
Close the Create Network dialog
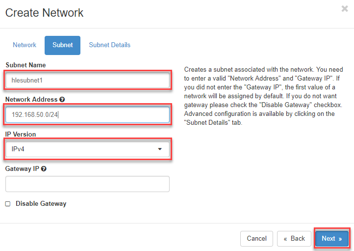(x=344, y=9)
